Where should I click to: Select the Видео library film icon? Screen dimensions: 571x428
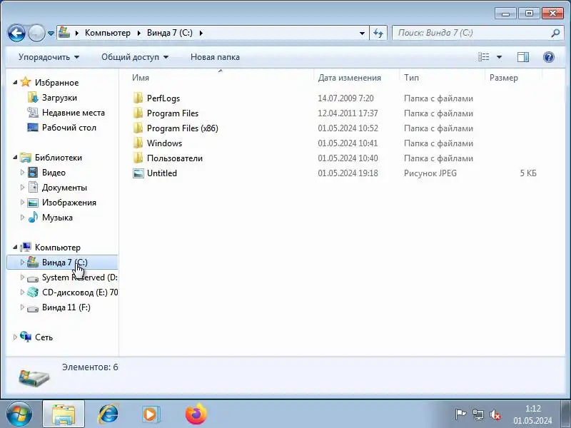[x=33, y=173]
